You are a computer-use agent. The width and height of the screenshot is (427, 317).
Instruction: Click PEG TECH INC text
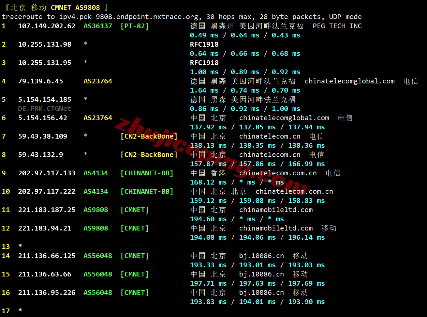tap(337, 26)
